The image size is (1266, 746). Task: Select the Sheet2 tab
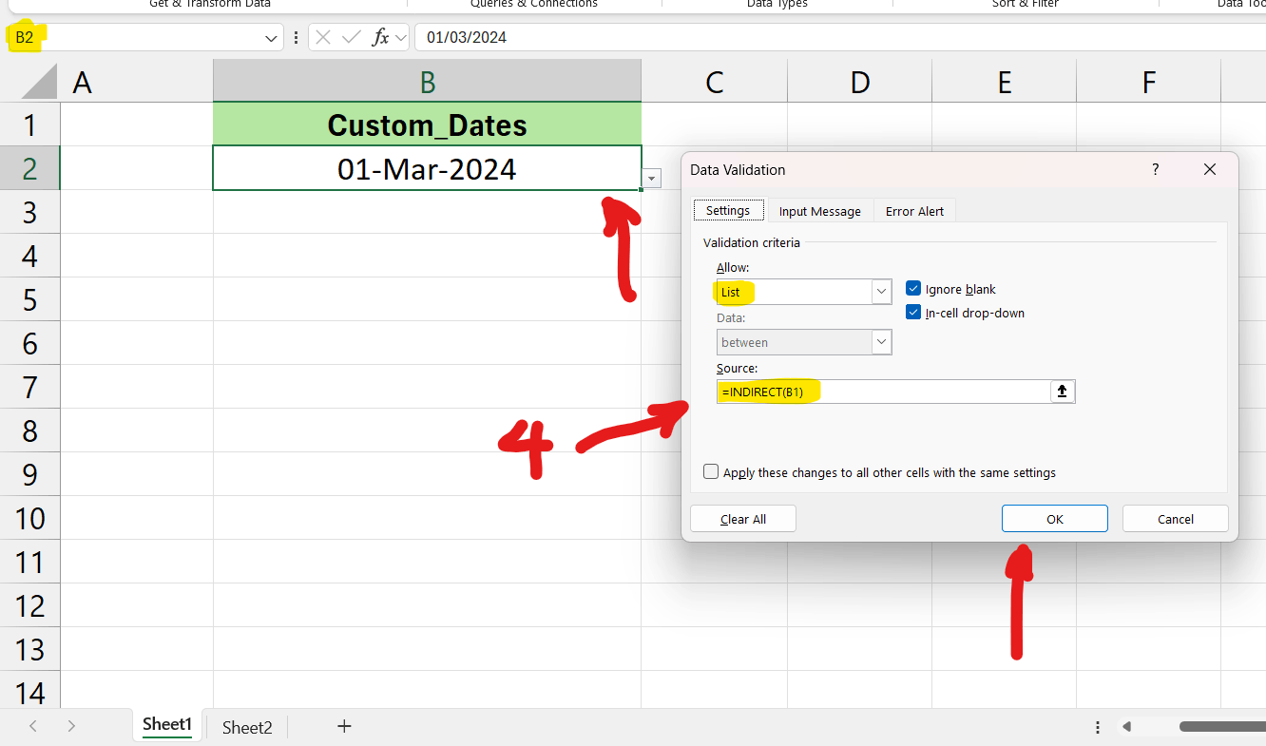(246, 726)
